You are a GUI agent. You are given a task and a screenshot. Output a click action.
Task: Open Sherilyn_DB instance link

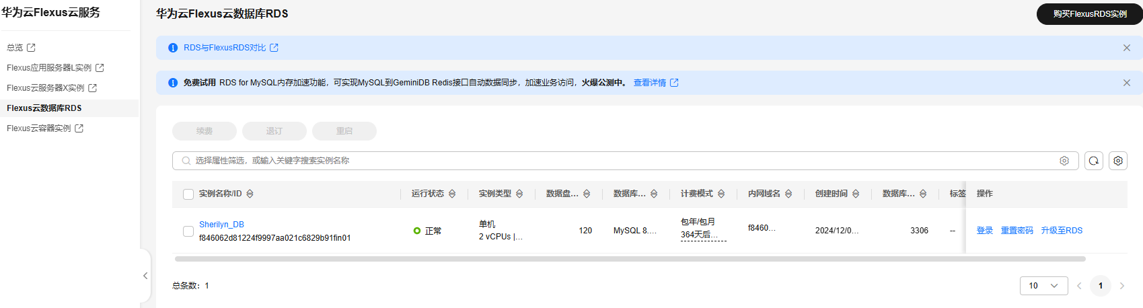[221, 225]
